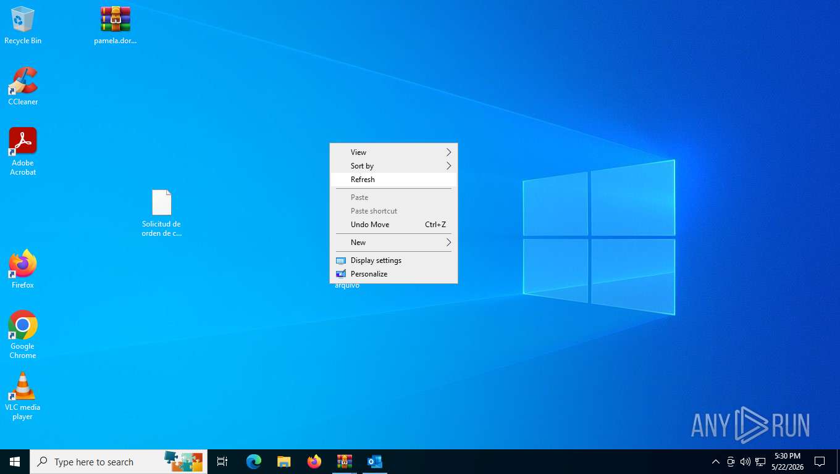Launch Firefox from the taskbar
Viewport: 840px width, 474px height.
coord(314,462)
